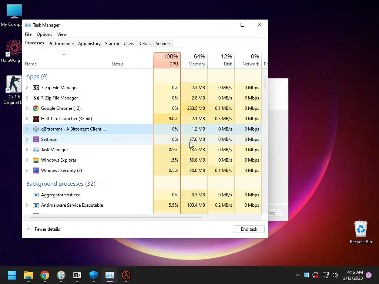Expand the Half-Life Launcher process row

(x=27, y=119)
